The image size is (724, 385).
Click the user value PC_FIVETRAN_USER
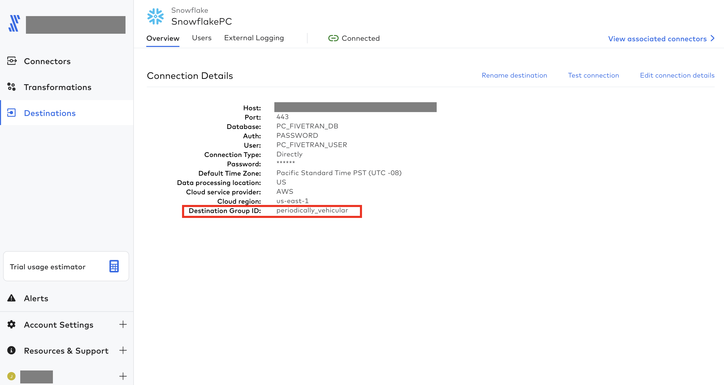point(312,145)
